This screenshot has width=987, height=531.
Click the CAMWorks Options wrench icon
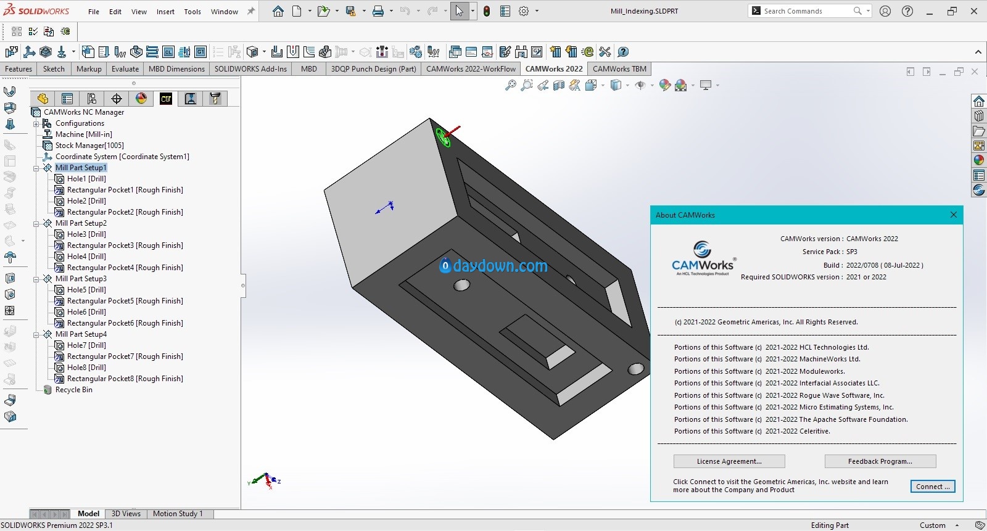605,52
